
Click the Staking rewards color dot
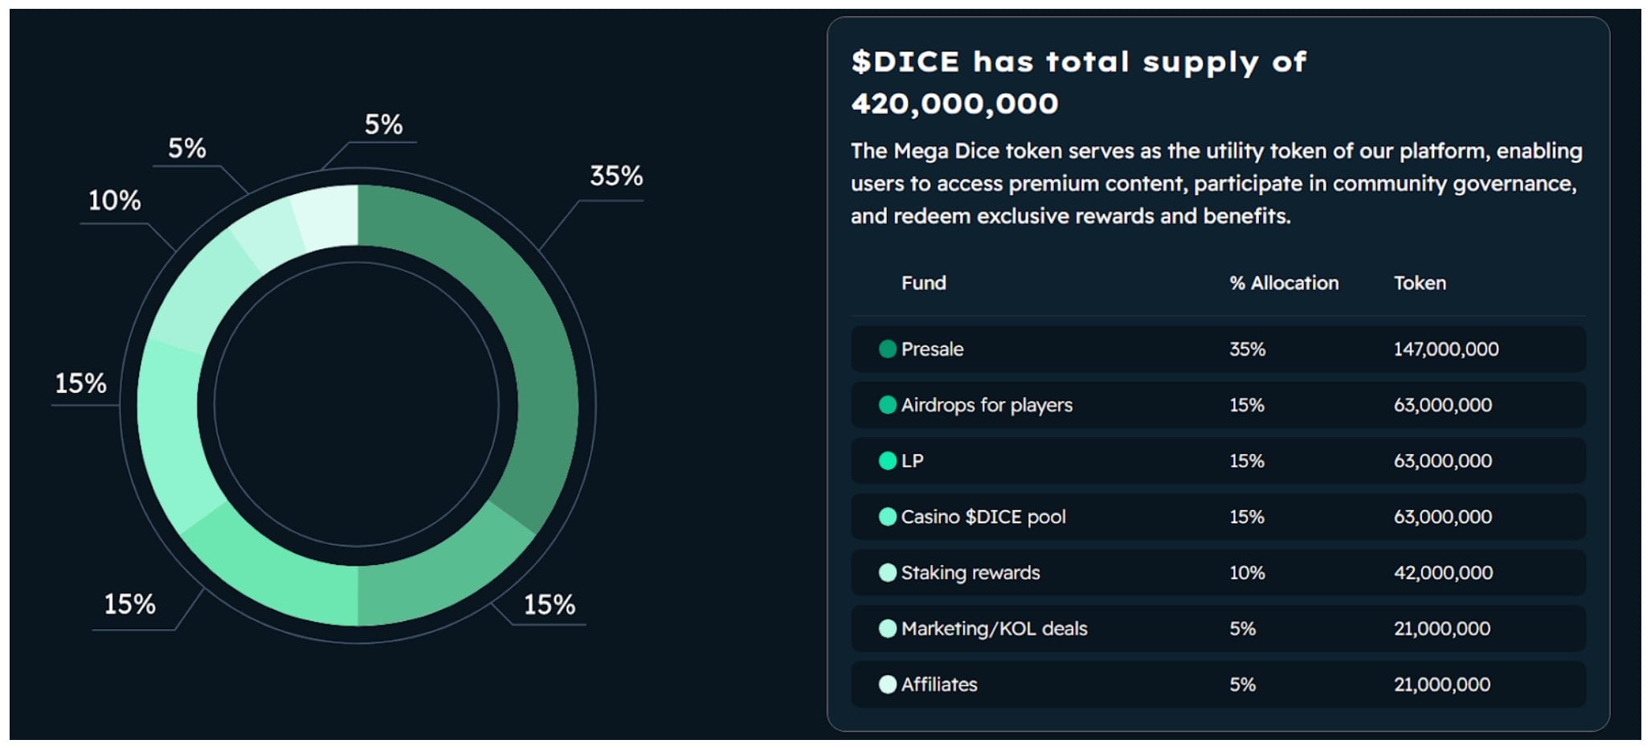click(x=887, y=573)
